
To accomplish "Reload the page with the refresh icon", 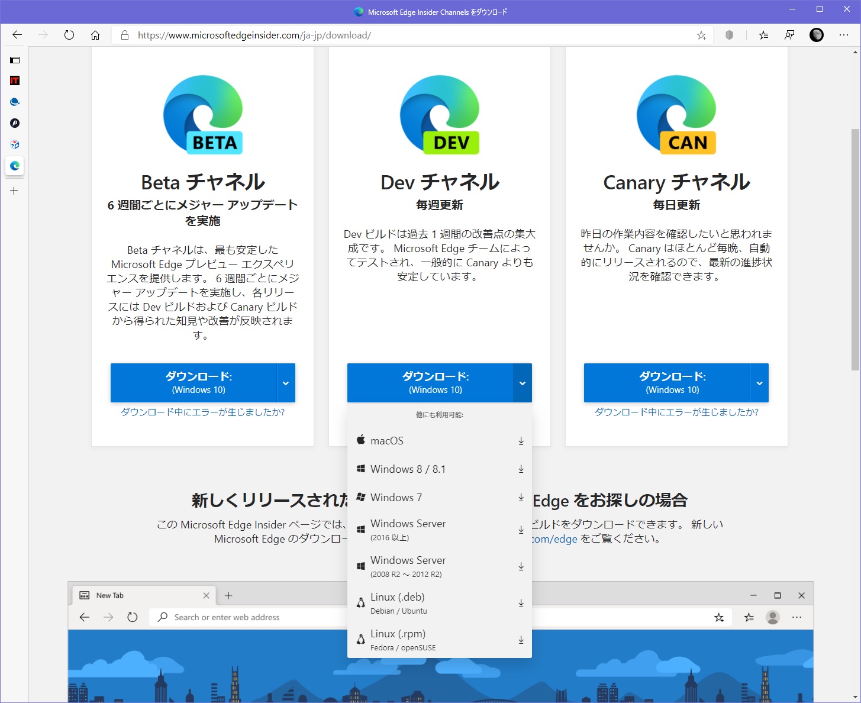I will 69,35.
